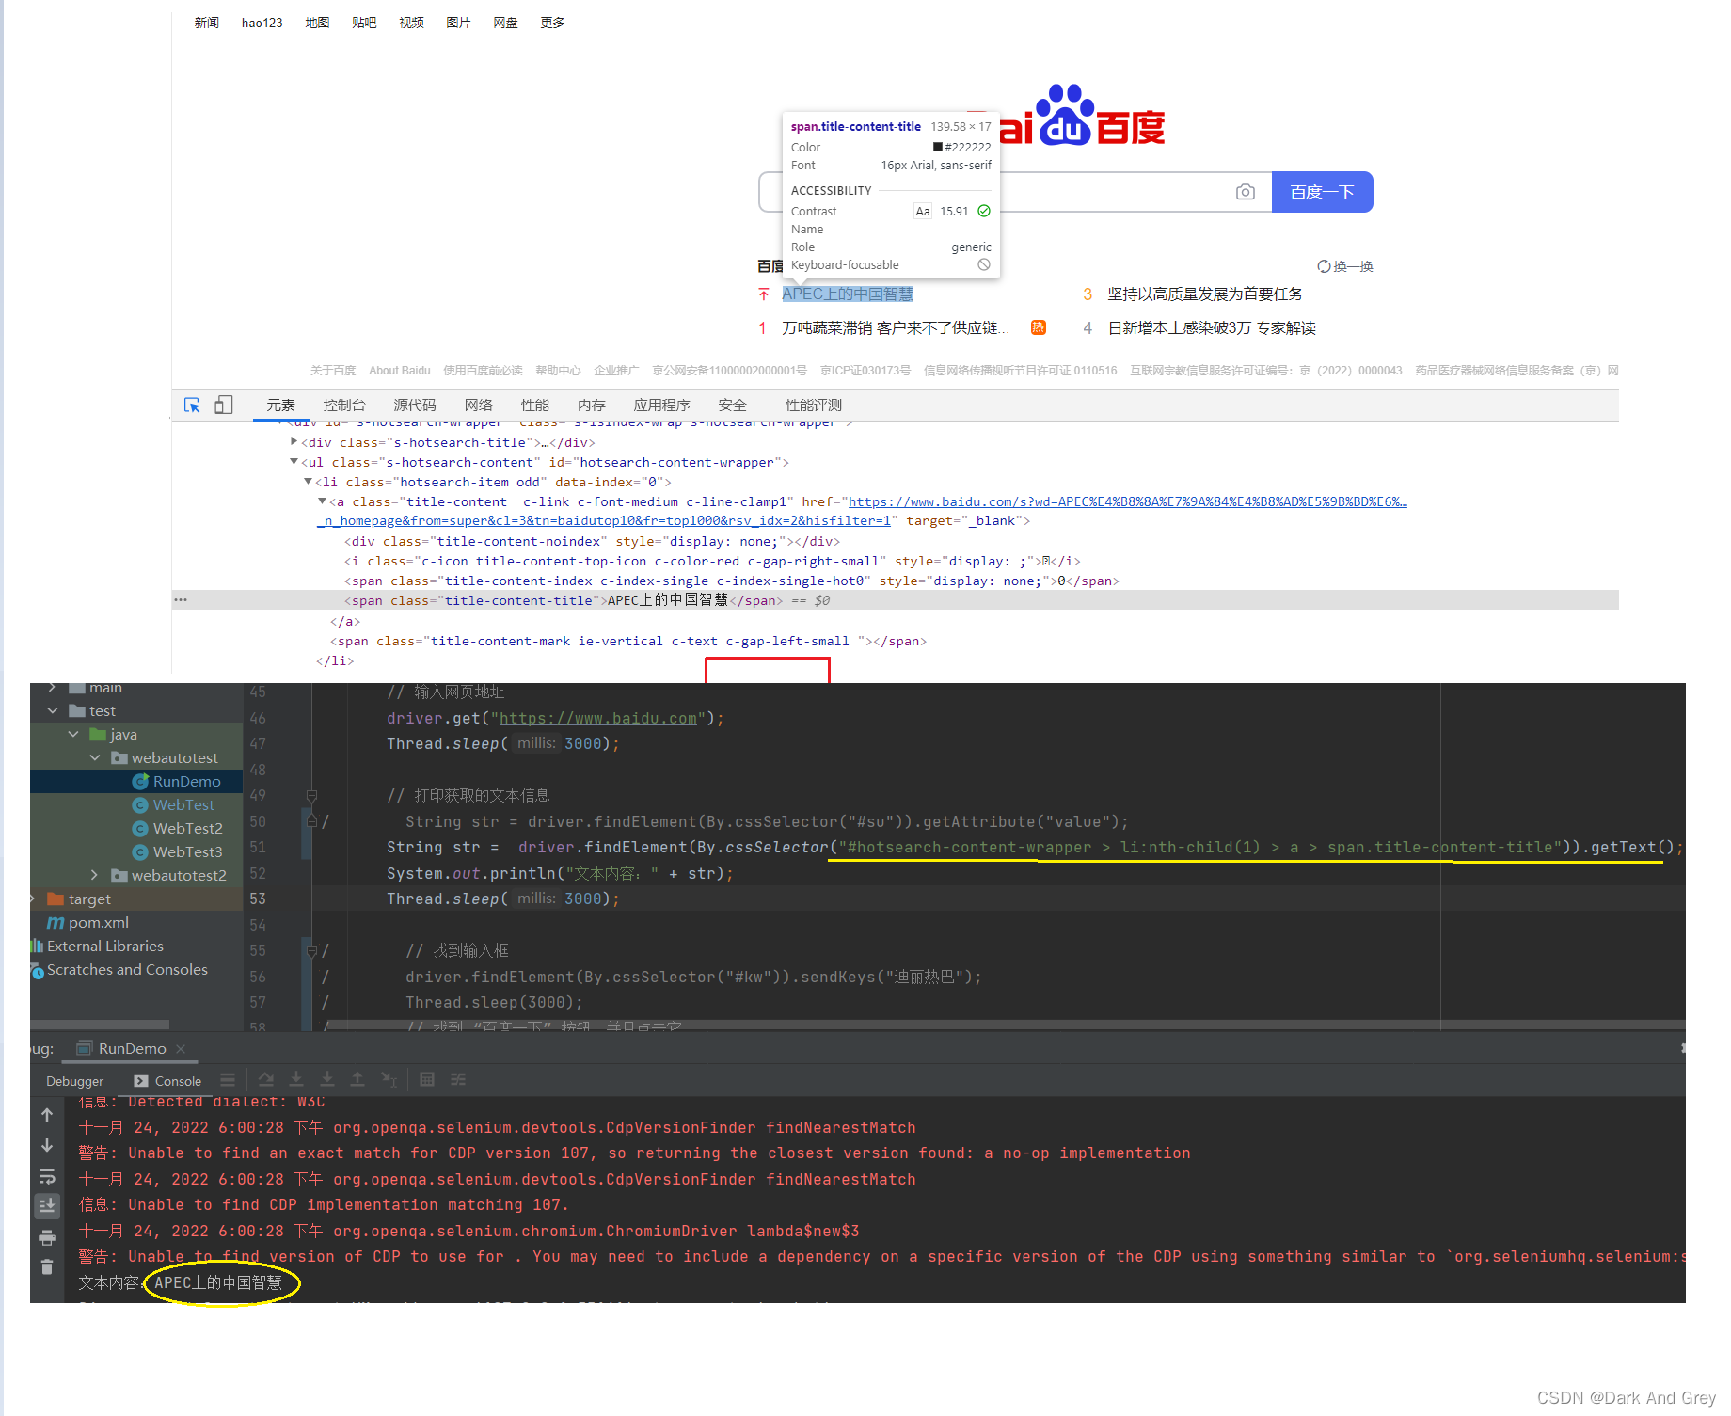
Task: Open the 源代码 Sources tab
Action: 415,406
